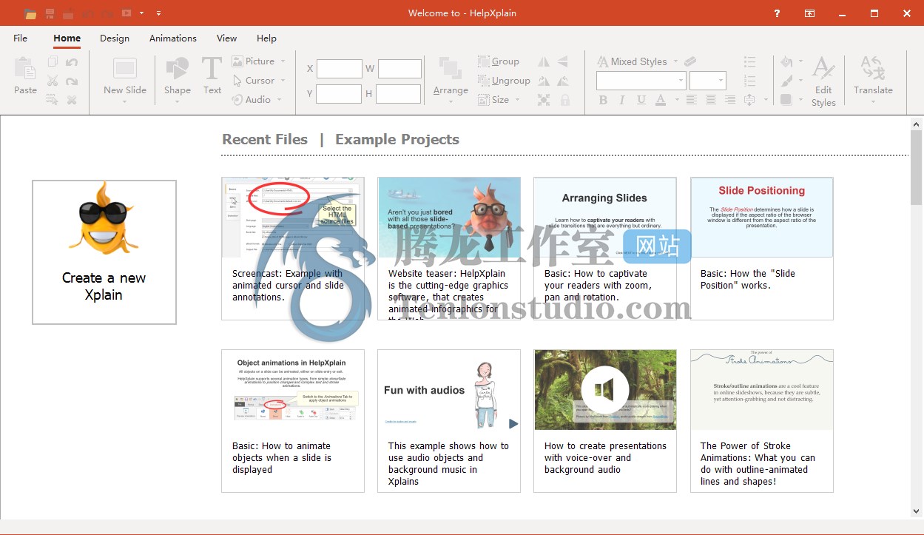Expand the Size dropdown arrow
924x535 pixels.
[517, 100]
